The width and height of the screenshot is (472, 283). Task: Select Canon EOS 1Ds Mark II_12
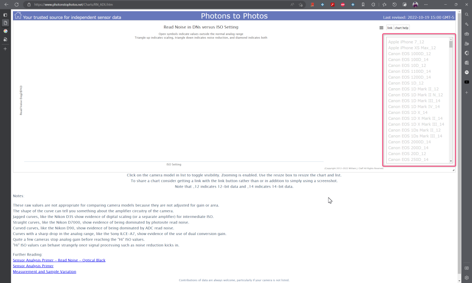tap(414, 130)
